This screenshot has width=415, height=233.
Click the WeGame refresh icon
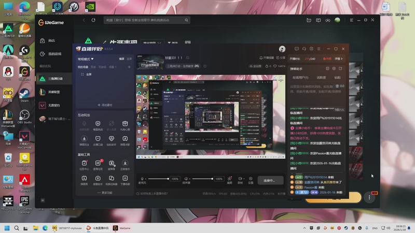[93, 20]
